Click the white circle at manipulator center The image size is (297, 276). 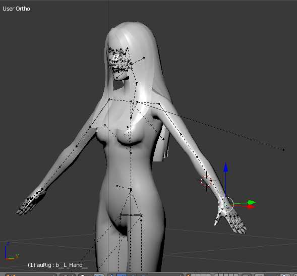point(225,204)
